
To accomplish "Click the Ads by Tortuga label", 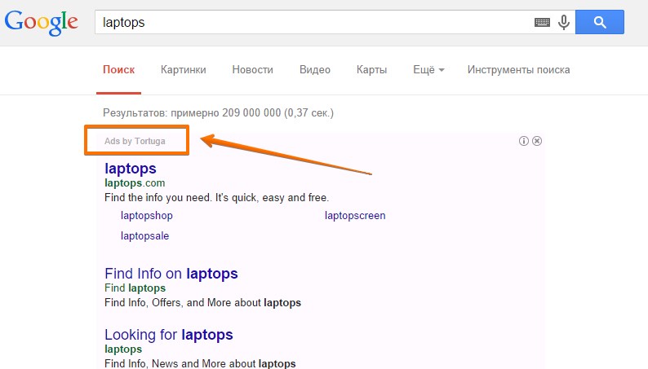I will (135, 141).
